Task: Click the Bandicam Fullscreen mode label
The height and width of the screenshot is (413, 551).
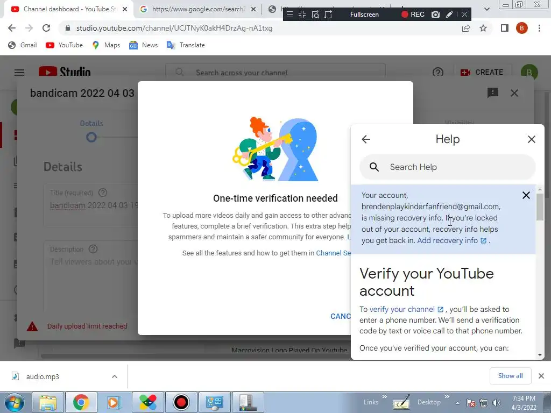Action: pyautogui.click(x=364, y=15)
